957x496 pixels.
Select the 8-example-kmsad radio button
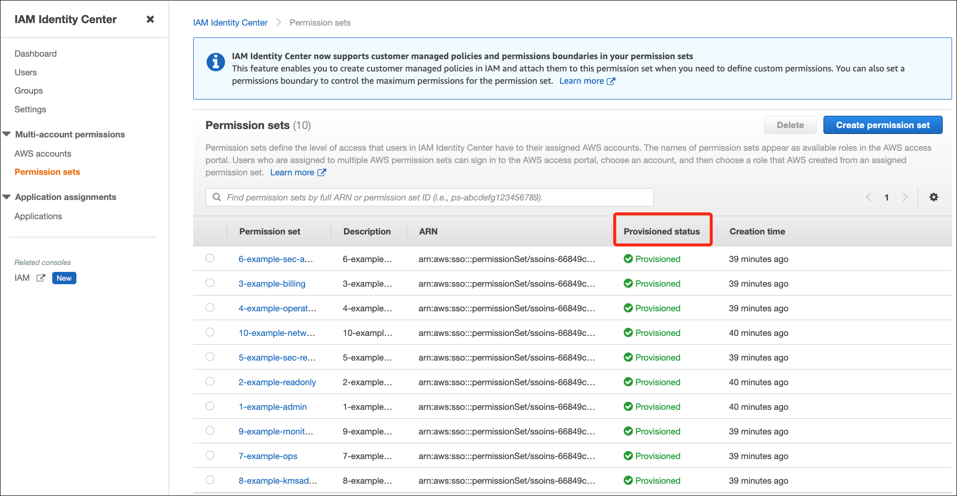[x=210, y=480]
